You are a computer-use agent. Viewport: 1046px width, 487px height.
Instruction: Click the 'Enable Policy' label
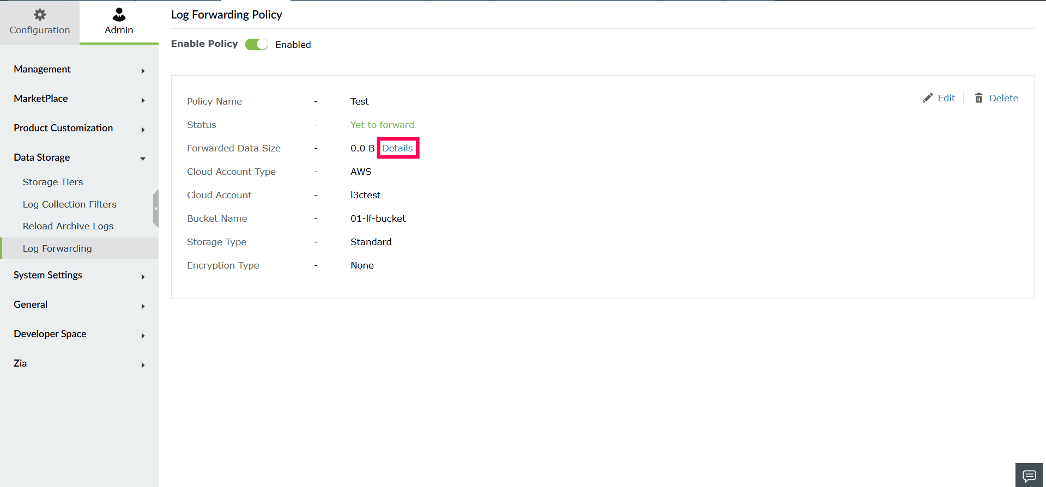coord(204,44)
